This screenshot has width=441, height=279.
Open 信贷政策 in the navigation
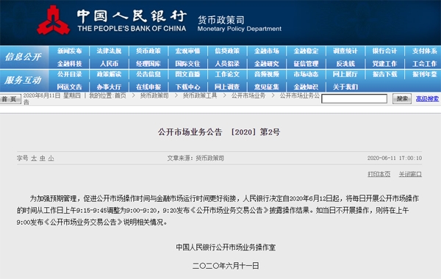pyautogui.click(x=227, y=51)
